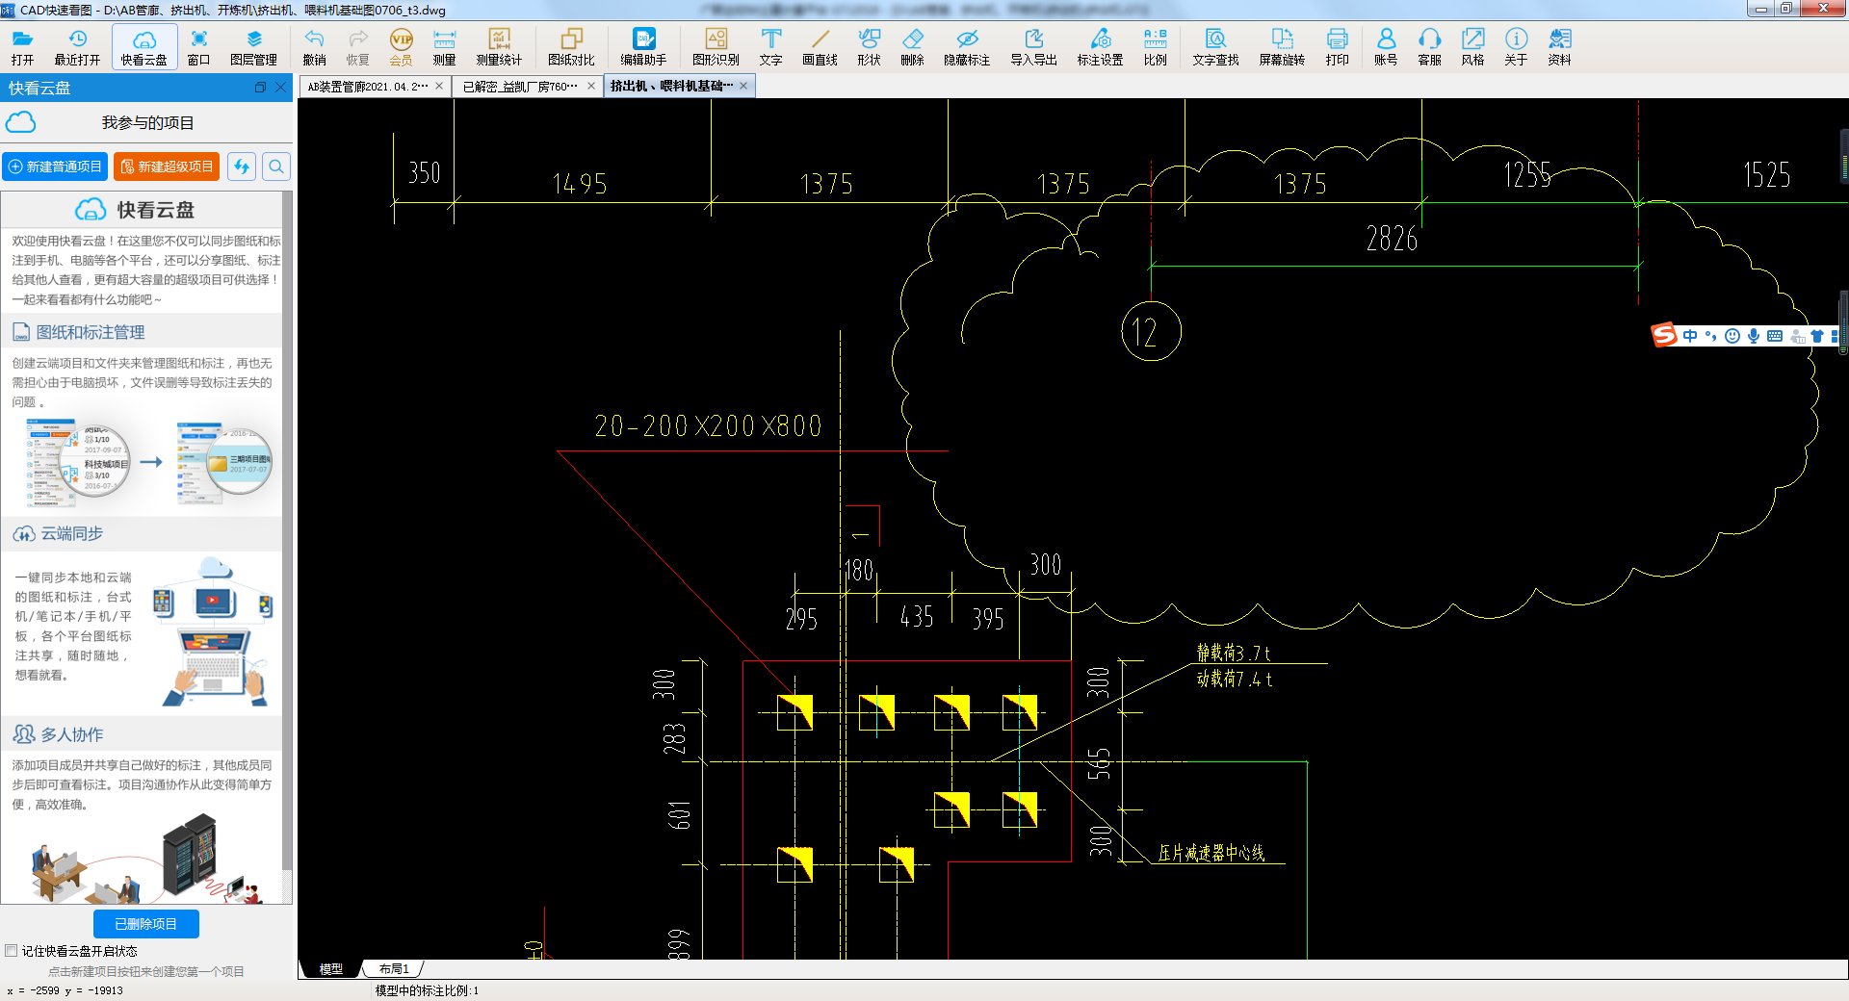Click the text find icon (文字查找)
The width and height of the screenshot is (1849, 1001).
click(1215, 46)
